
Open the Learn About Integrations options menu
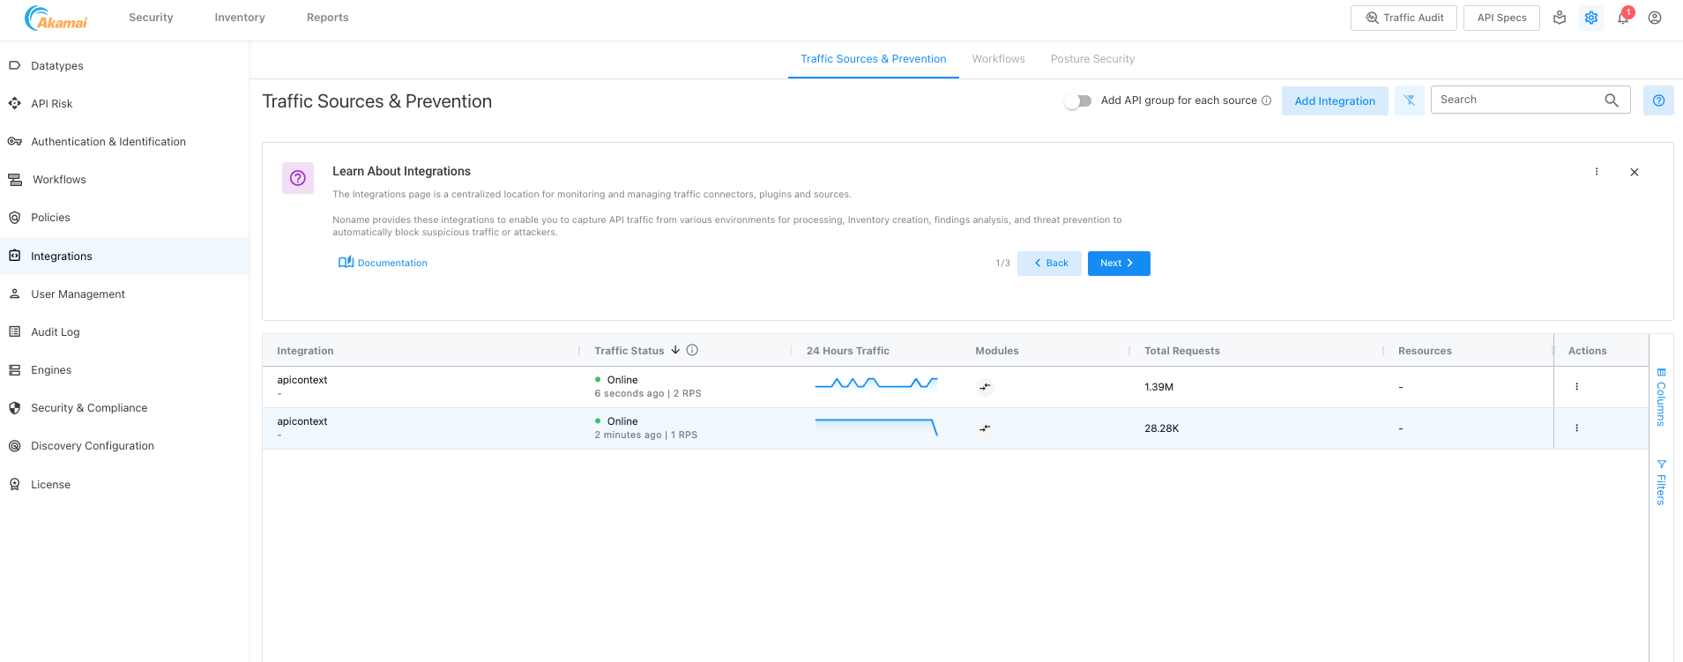point(1597,172)
